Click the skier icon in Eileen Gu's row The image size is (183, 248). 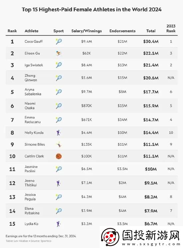59,53
